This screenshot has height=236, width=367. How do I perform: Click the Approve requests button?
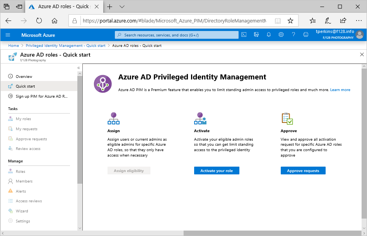(x=303, y=171)
